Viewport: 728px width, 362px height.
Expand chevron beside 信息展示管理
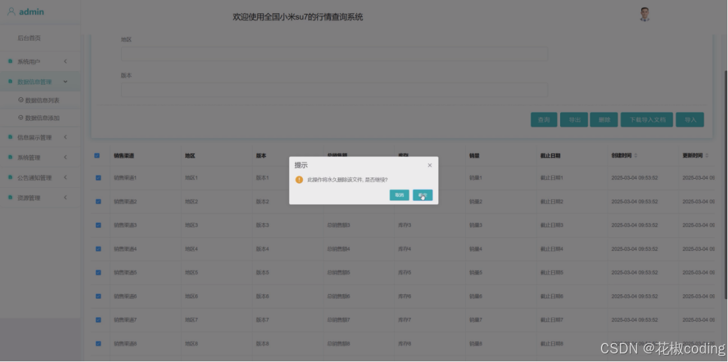pos(65,137)
